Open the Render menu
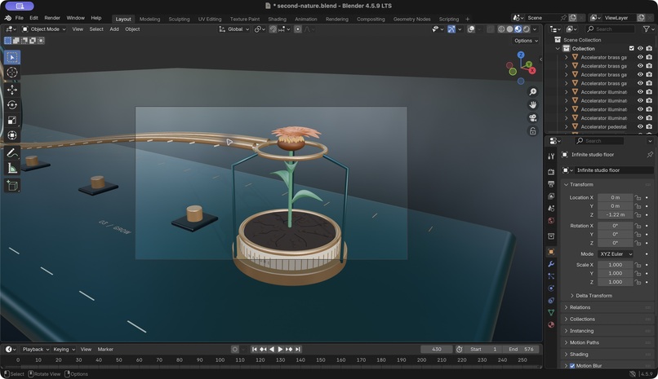 click(52, 18)
